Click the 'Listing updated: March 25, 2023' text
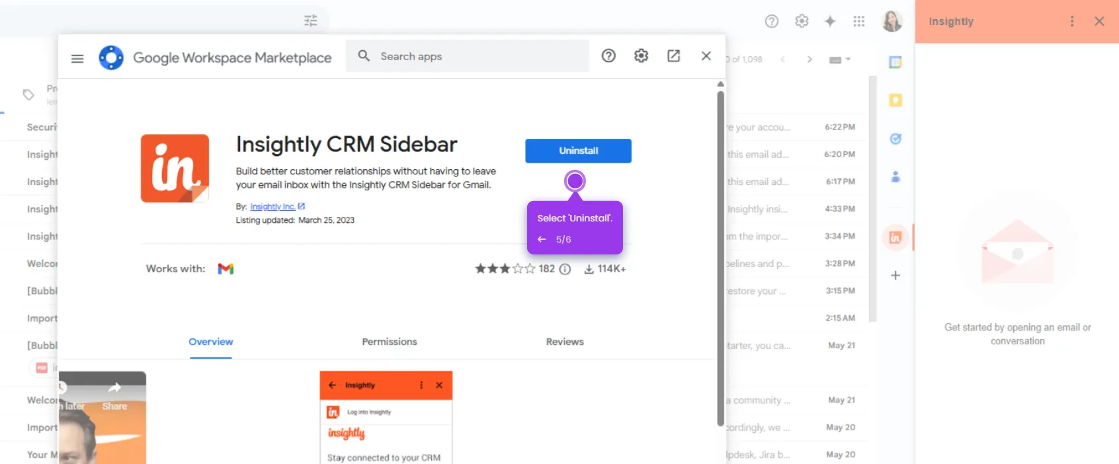 [x=295, y=220]
